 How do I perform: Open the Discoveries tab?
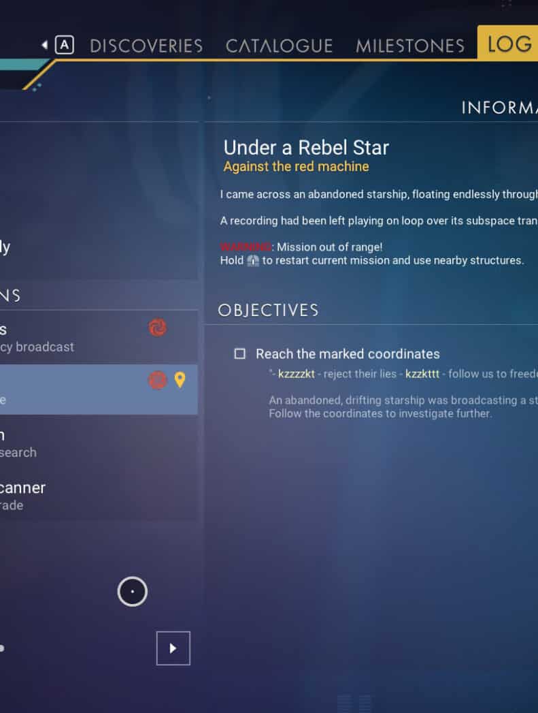click(146, 46)
